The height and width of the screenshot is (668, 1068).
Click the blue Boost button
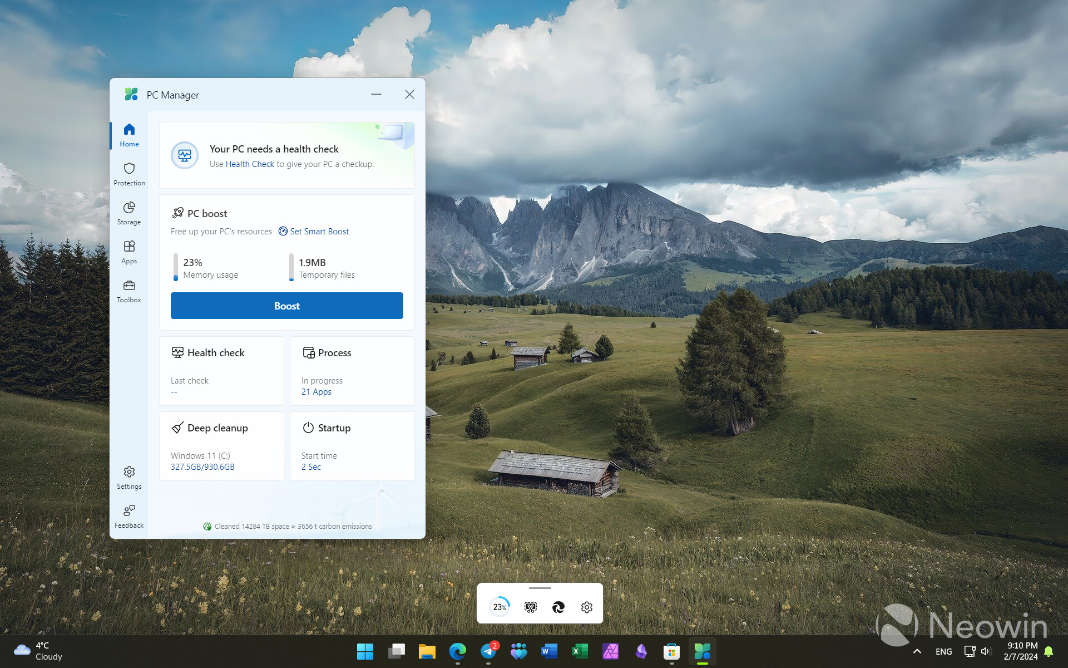tap(287, 306)
